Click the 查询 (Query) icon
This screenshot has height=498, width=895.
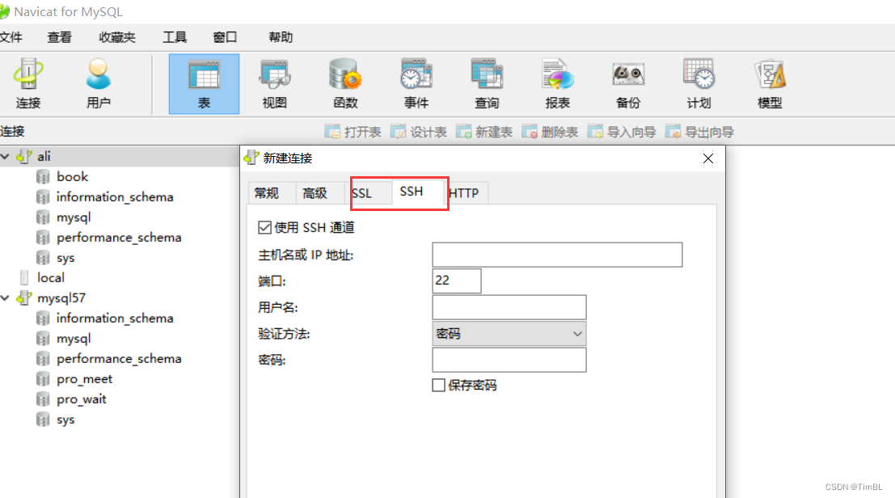486,81
